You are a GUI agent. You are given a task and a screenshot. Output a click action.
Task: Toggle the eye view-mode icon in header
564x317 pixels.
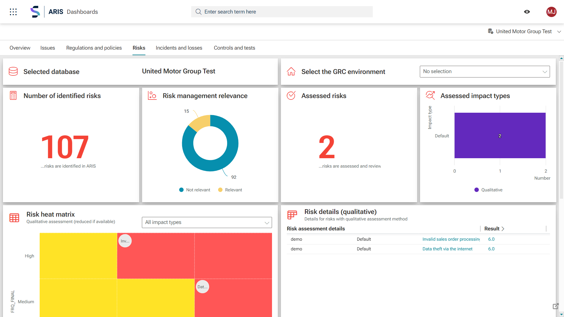(x=527, y=12)
